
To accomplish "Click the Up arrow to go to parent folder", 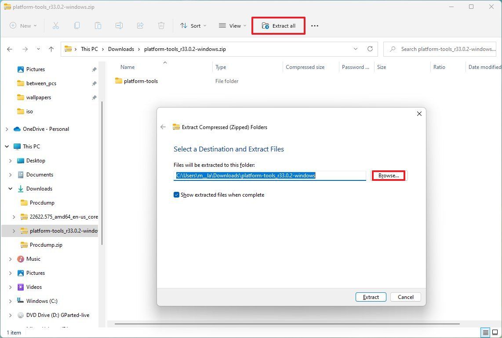I will tap(51, 49).
